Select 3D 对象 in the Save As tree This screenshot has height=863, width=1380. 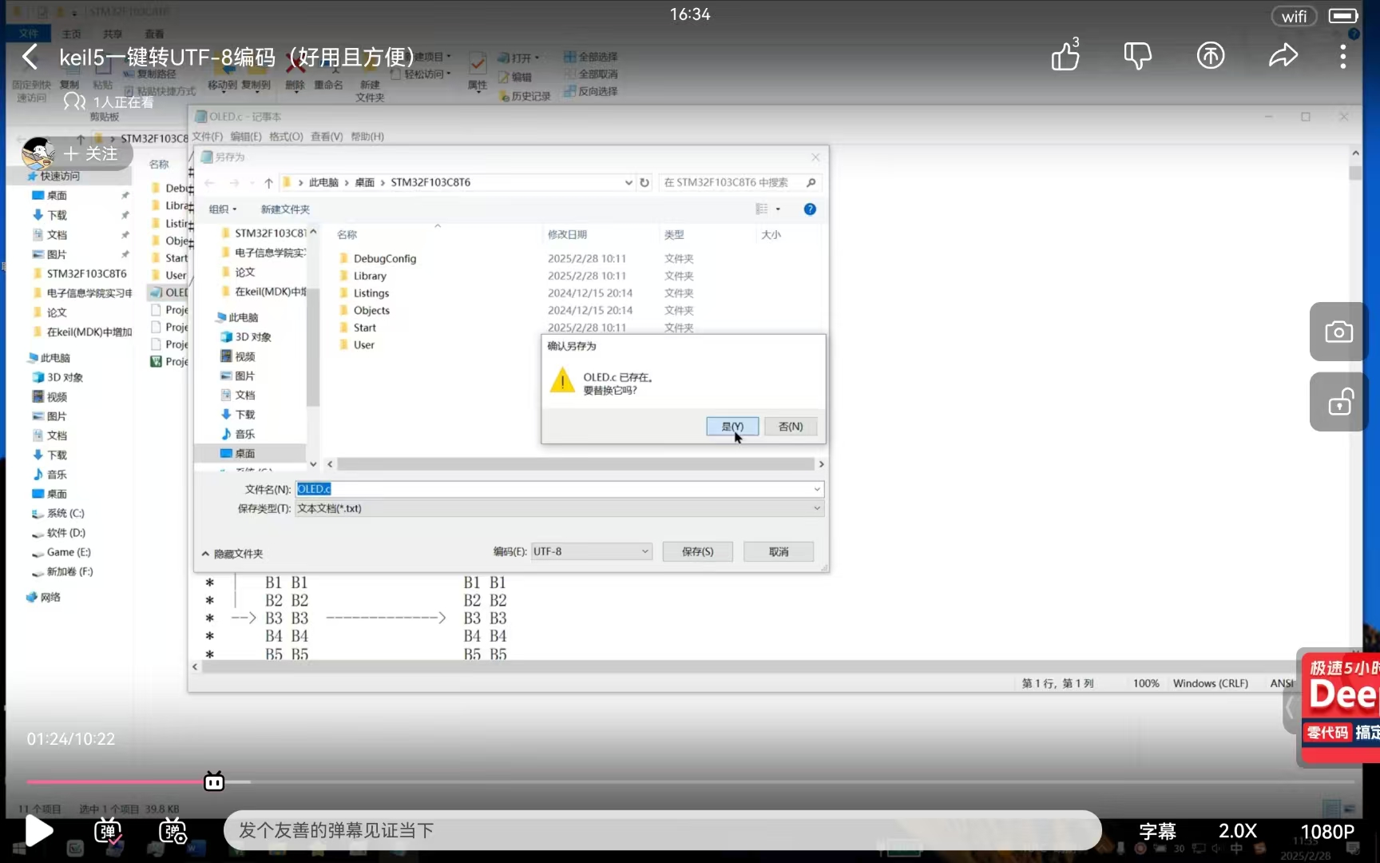pyautogui.click(x=252, y=336)
